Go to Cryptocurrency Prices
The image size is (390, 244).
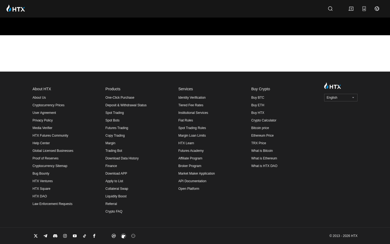48,105
